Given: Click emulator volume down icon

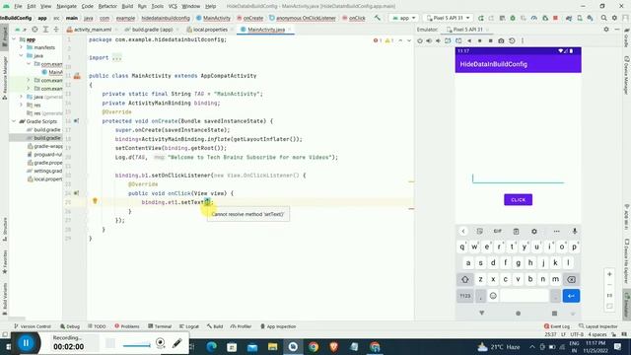Looking at the screenshot, I should [438, 40].
